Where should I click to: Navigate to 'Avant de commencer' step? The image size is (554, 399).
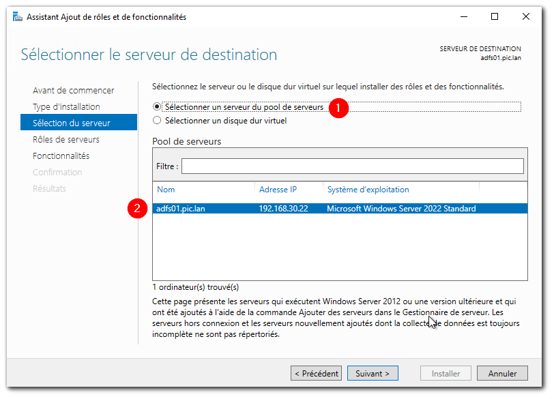click(73, 90)
